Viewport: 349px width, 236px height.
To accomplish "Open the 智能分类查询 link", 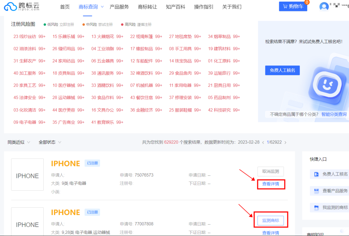I will 334,114.
